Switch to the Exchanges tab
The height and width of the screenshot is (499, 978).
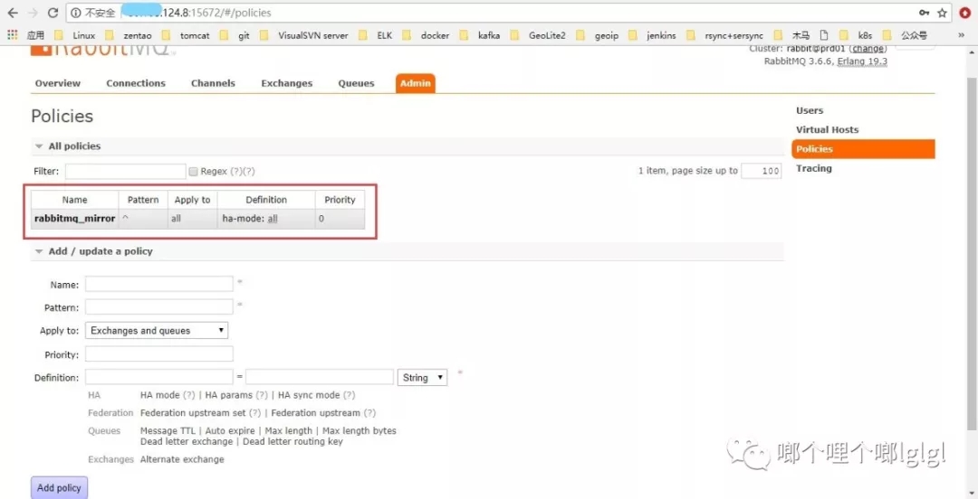click(286, 83)
